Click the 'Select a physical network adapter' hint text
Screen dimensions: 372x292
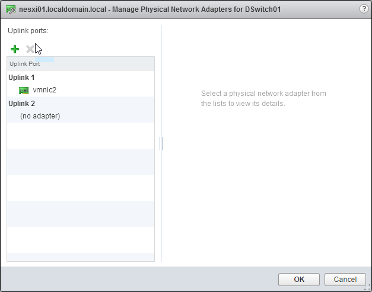coord(263,94)
